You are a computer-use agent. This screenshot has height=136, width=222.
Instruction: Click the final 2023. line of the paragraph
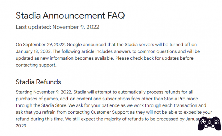[x=22, y=126]
